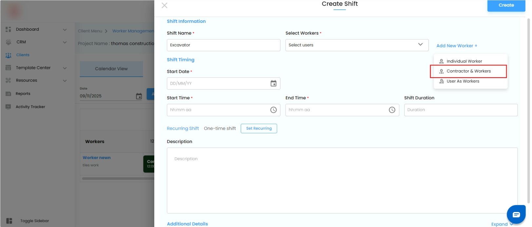Focus the Shift Name input field

click(x=223, y=45)
